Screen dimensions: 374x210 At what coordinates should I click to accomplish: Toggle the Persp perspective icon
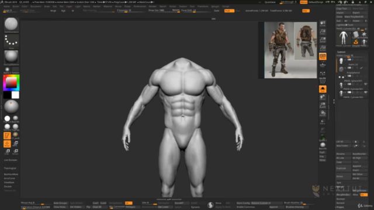pos(323,56)
